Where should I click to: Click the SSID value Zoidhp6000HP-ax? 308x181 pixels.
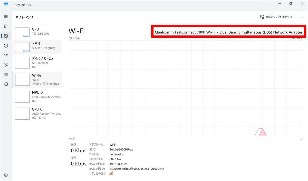point(121,149)
